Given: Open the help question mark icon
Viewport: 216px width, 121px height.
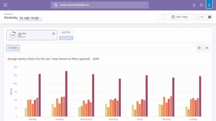Looking at the screenshot, I should (x=210, y=17).
